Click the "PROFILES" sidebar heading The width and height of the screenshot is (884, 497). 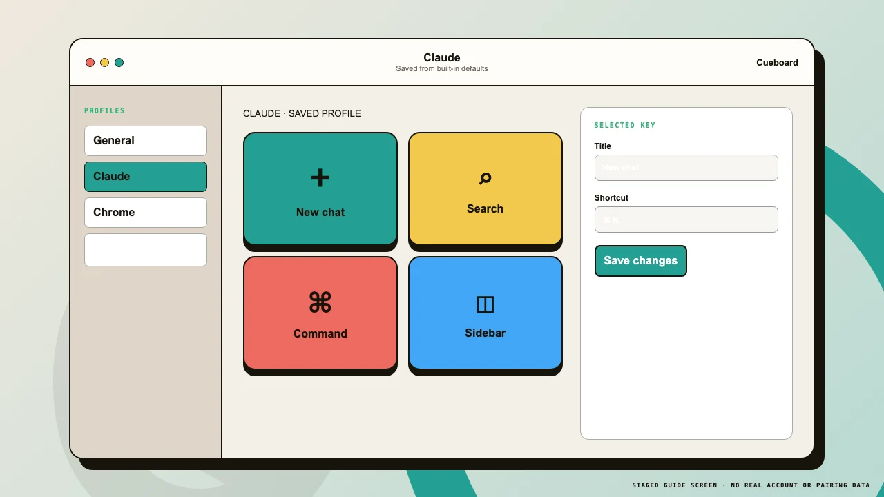104,110
